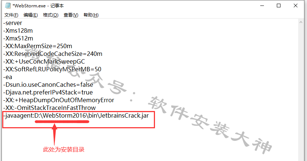Open the 格式(O) menu
The height and width of the screenshot is (161, 307).
click(x=50, y=15)
